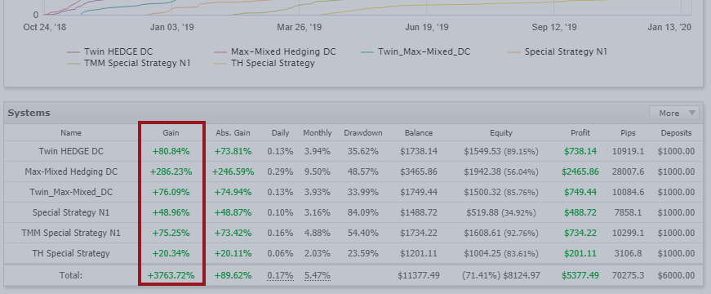Viewport: 711px width, 294px height.
Task: Click the underlined total daily 0.17%
Action: coord(280,275)
